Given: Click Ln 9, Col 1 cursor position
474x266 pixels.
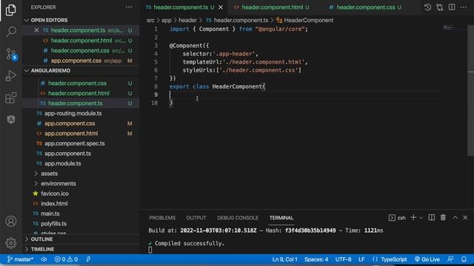Looking at the screenshot, I should [284, 259].
